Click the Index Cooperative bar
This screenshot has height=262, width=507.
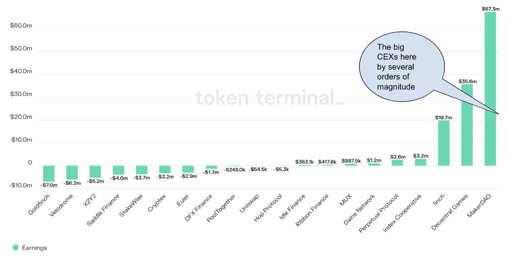pyautogui.click(x=420, y=161)
